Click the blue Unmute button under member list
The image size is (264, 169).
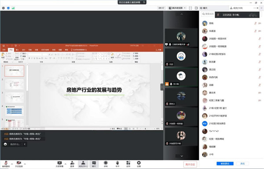[x=225, y=163]
